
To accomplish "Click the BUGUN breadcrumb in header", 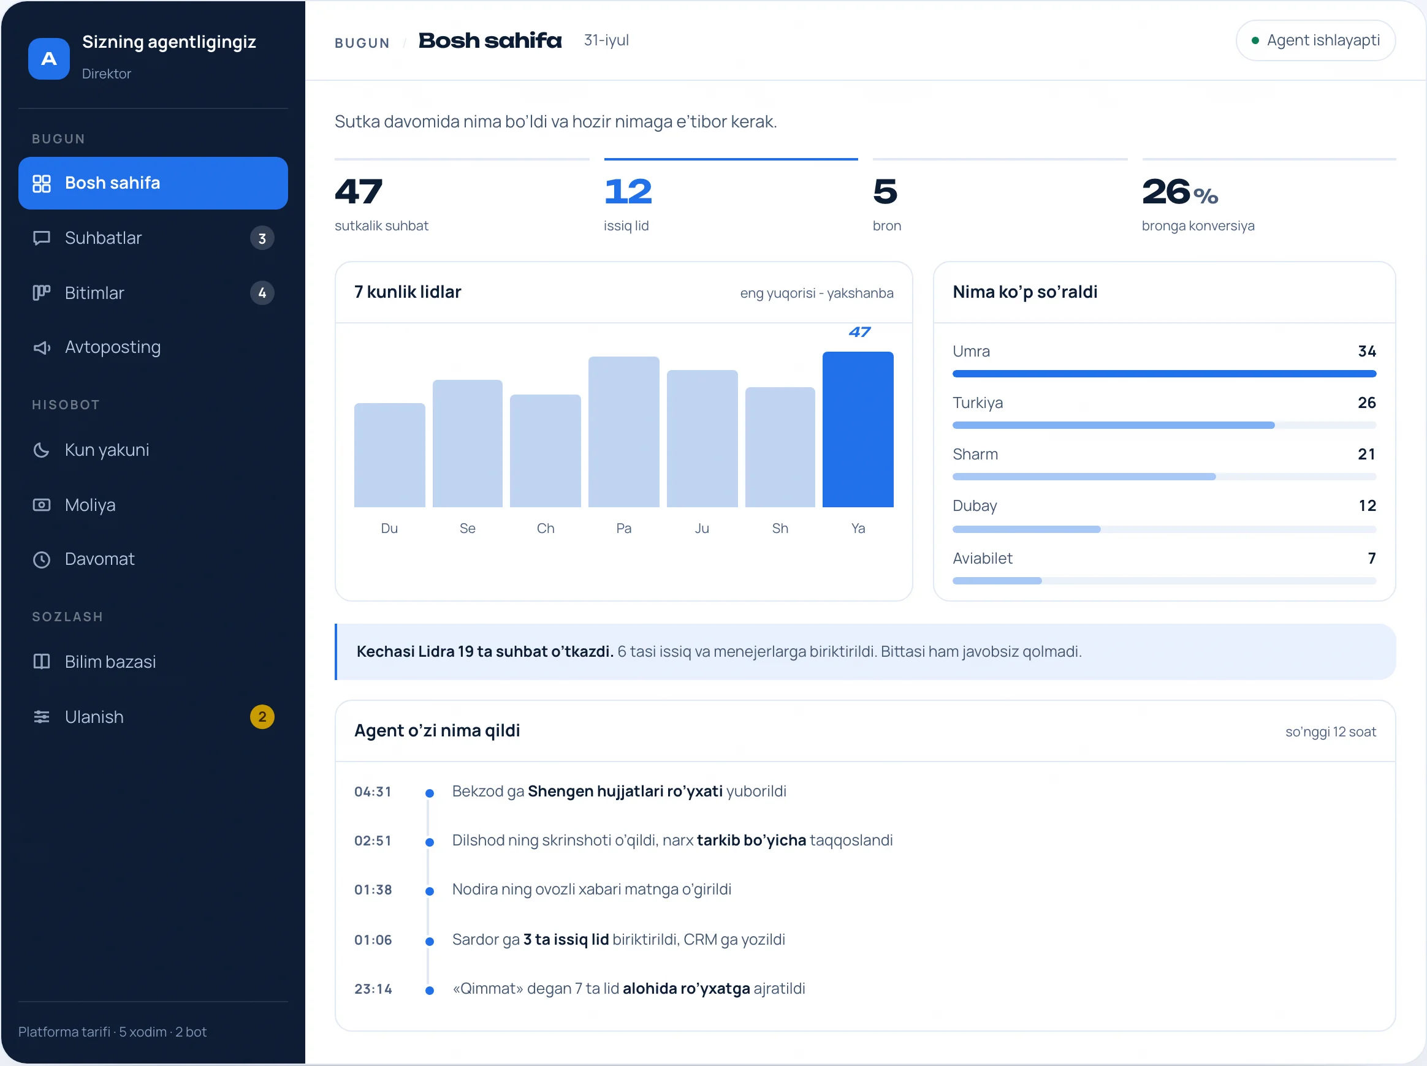I will (362, 43).
